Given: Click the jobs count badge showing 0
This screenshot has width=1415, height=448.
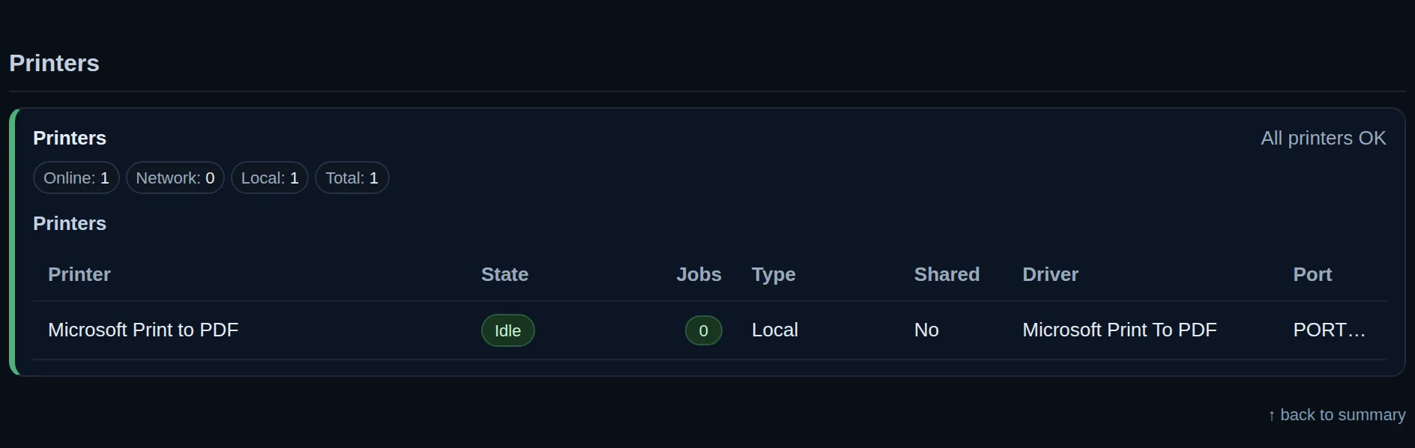Looking at the screenshot, I should [703, 330].
